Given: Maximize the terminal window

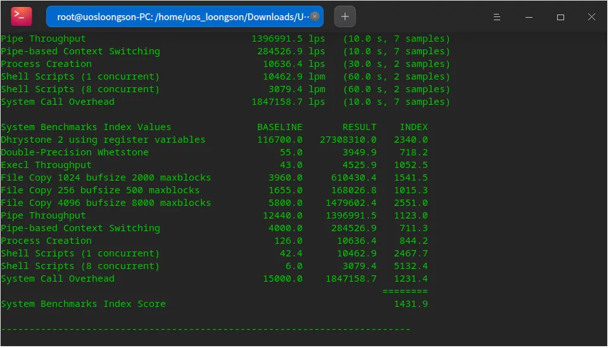Looking at the screenshot, I should coord(560,17).
